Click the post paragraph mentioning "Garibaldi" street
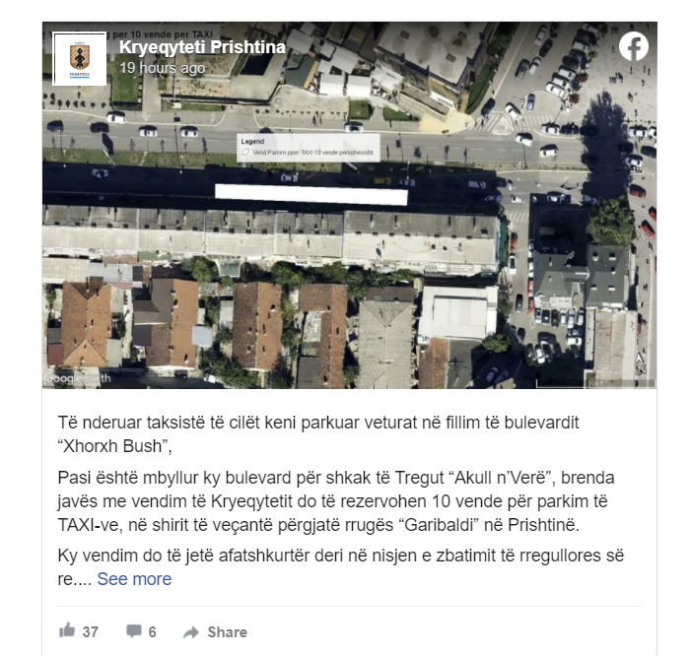Viewport: 692px width, 656px height. pyautogui.click(x=336, y=501)
